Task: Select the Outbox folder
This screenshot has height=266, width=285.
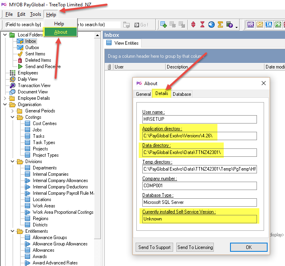Action: (32, 47)
